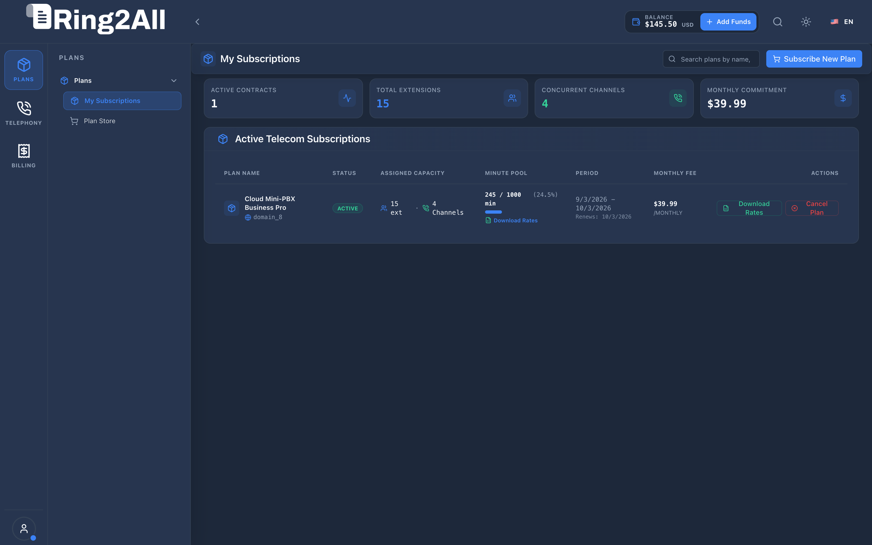The height and width of the screenshot is (545, 872).
Task: Click the Monthly Fee column header
Action: [x=675, y=173]
